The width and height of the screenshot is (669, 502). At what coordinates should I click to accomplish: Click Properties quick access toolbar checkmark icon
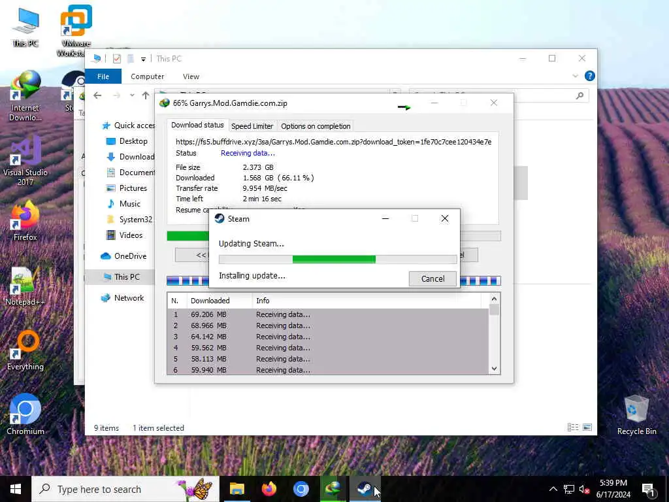click(x=116, y=58)
